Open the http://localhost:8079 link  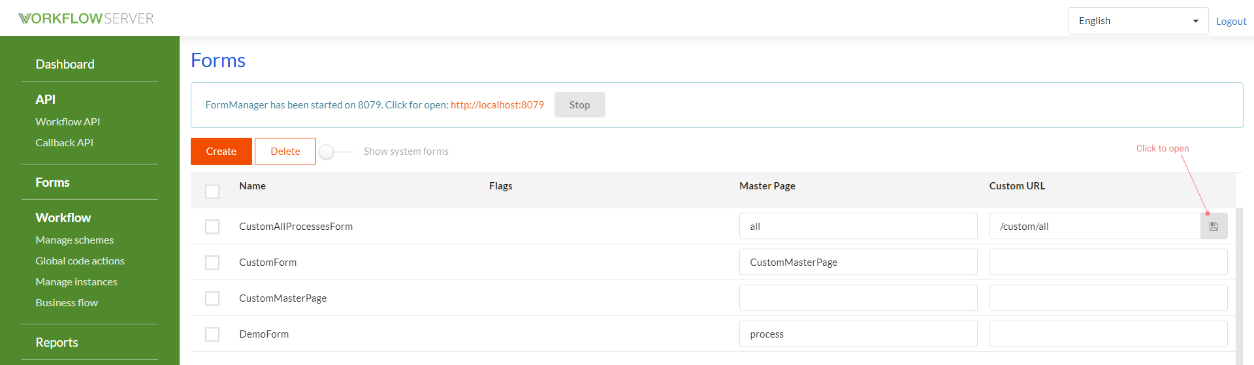[497, 104]
